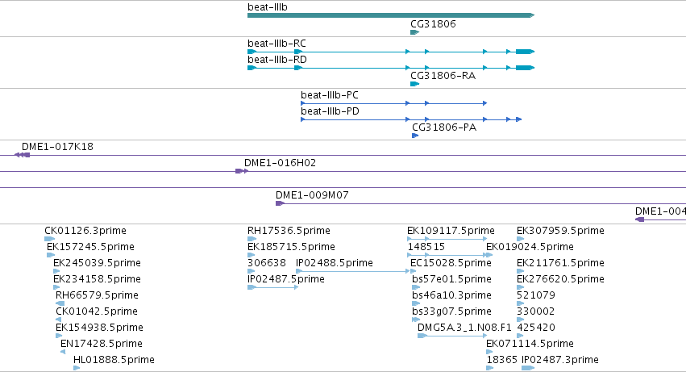Select the bs46a10.3prime EST label
This screenshot has width=686, height=372.
451,295
